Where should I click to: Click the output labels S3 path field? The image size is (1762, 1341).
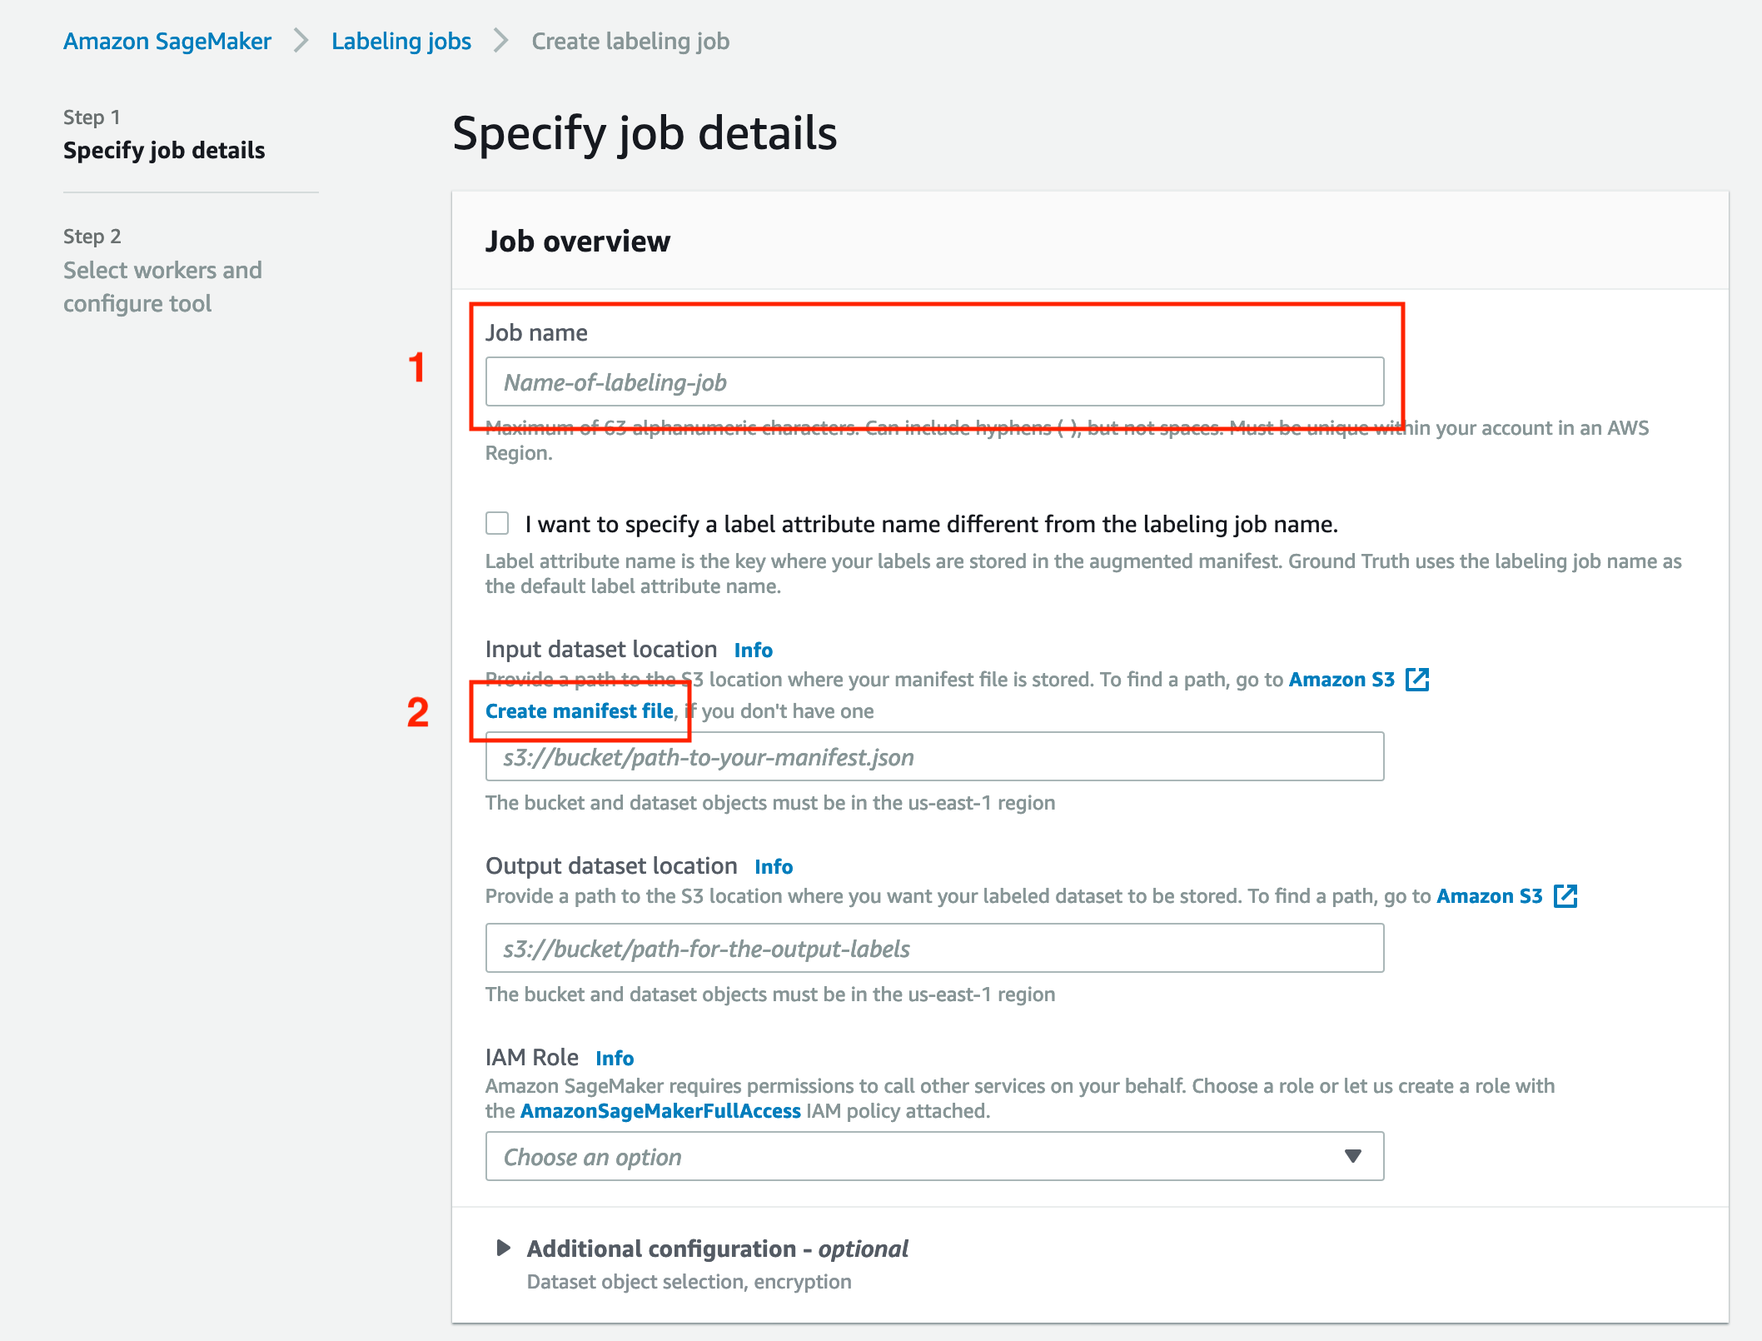click(934, 948)
